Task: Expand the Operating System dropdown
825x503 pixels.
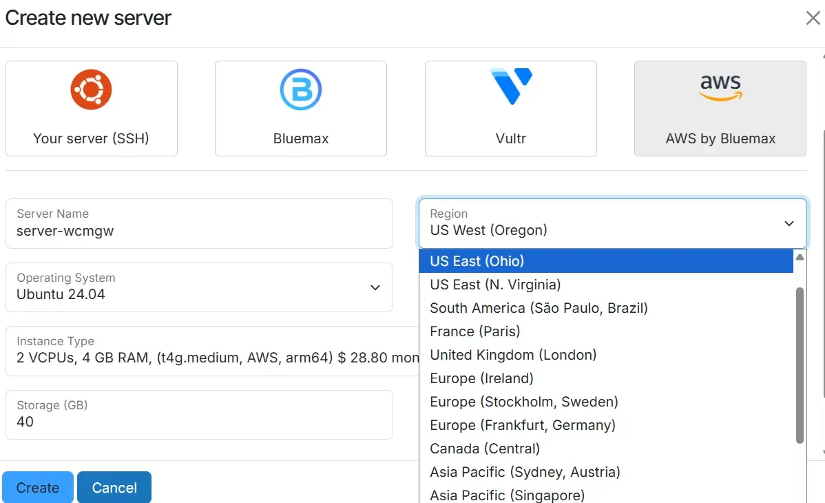Action: tap(375, 287)
